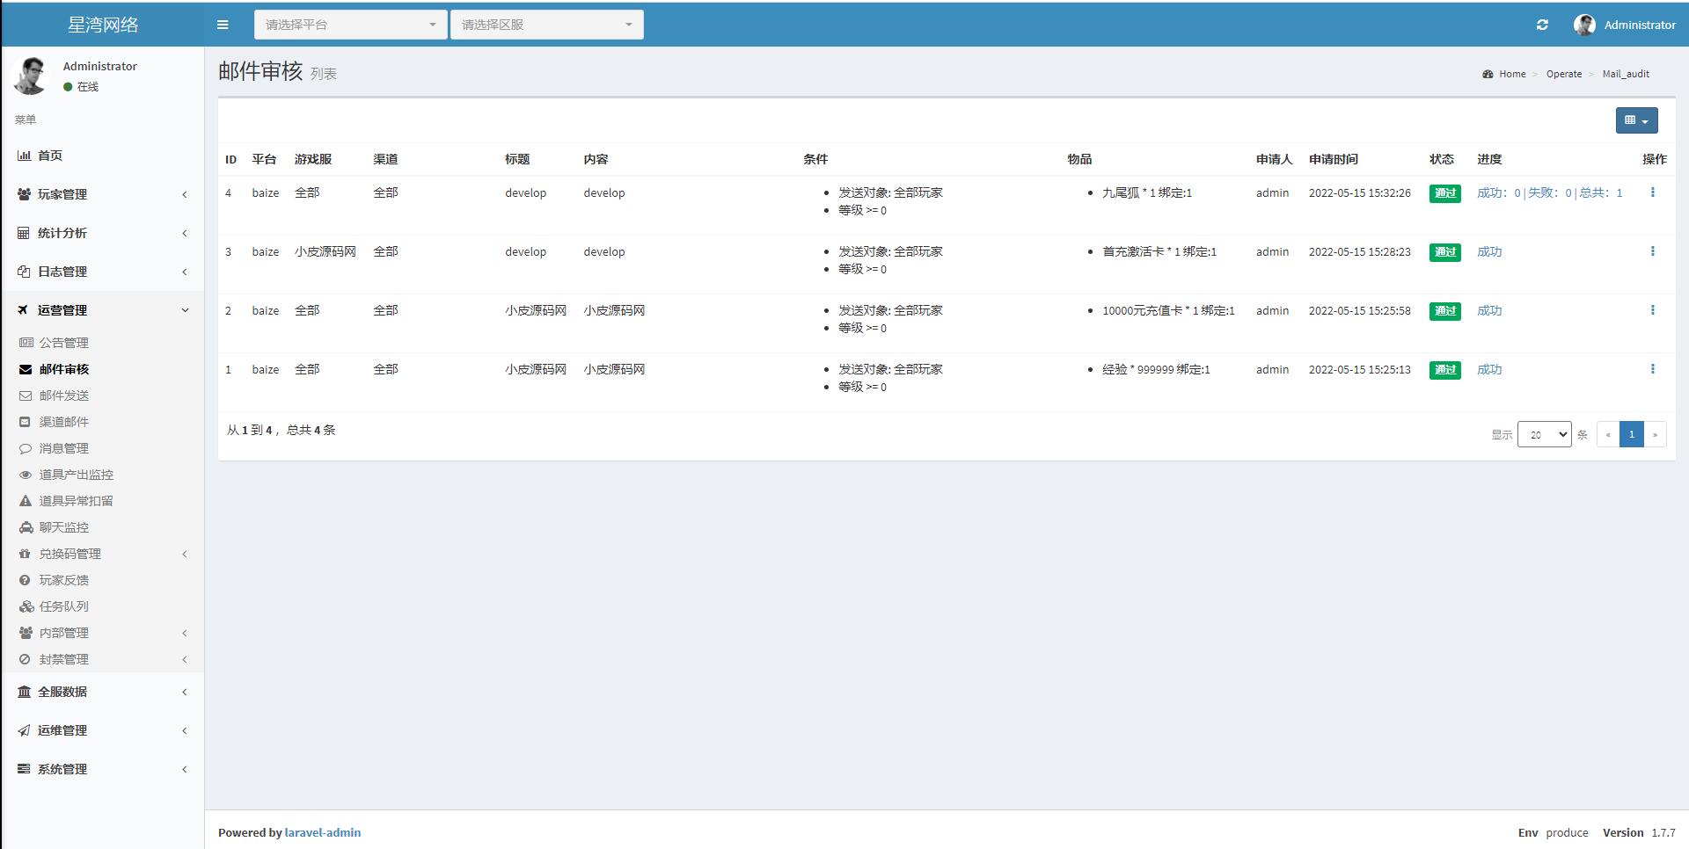
Task: Click the 通过 status badge on row 1
Action: click(x=1444, y=370)
